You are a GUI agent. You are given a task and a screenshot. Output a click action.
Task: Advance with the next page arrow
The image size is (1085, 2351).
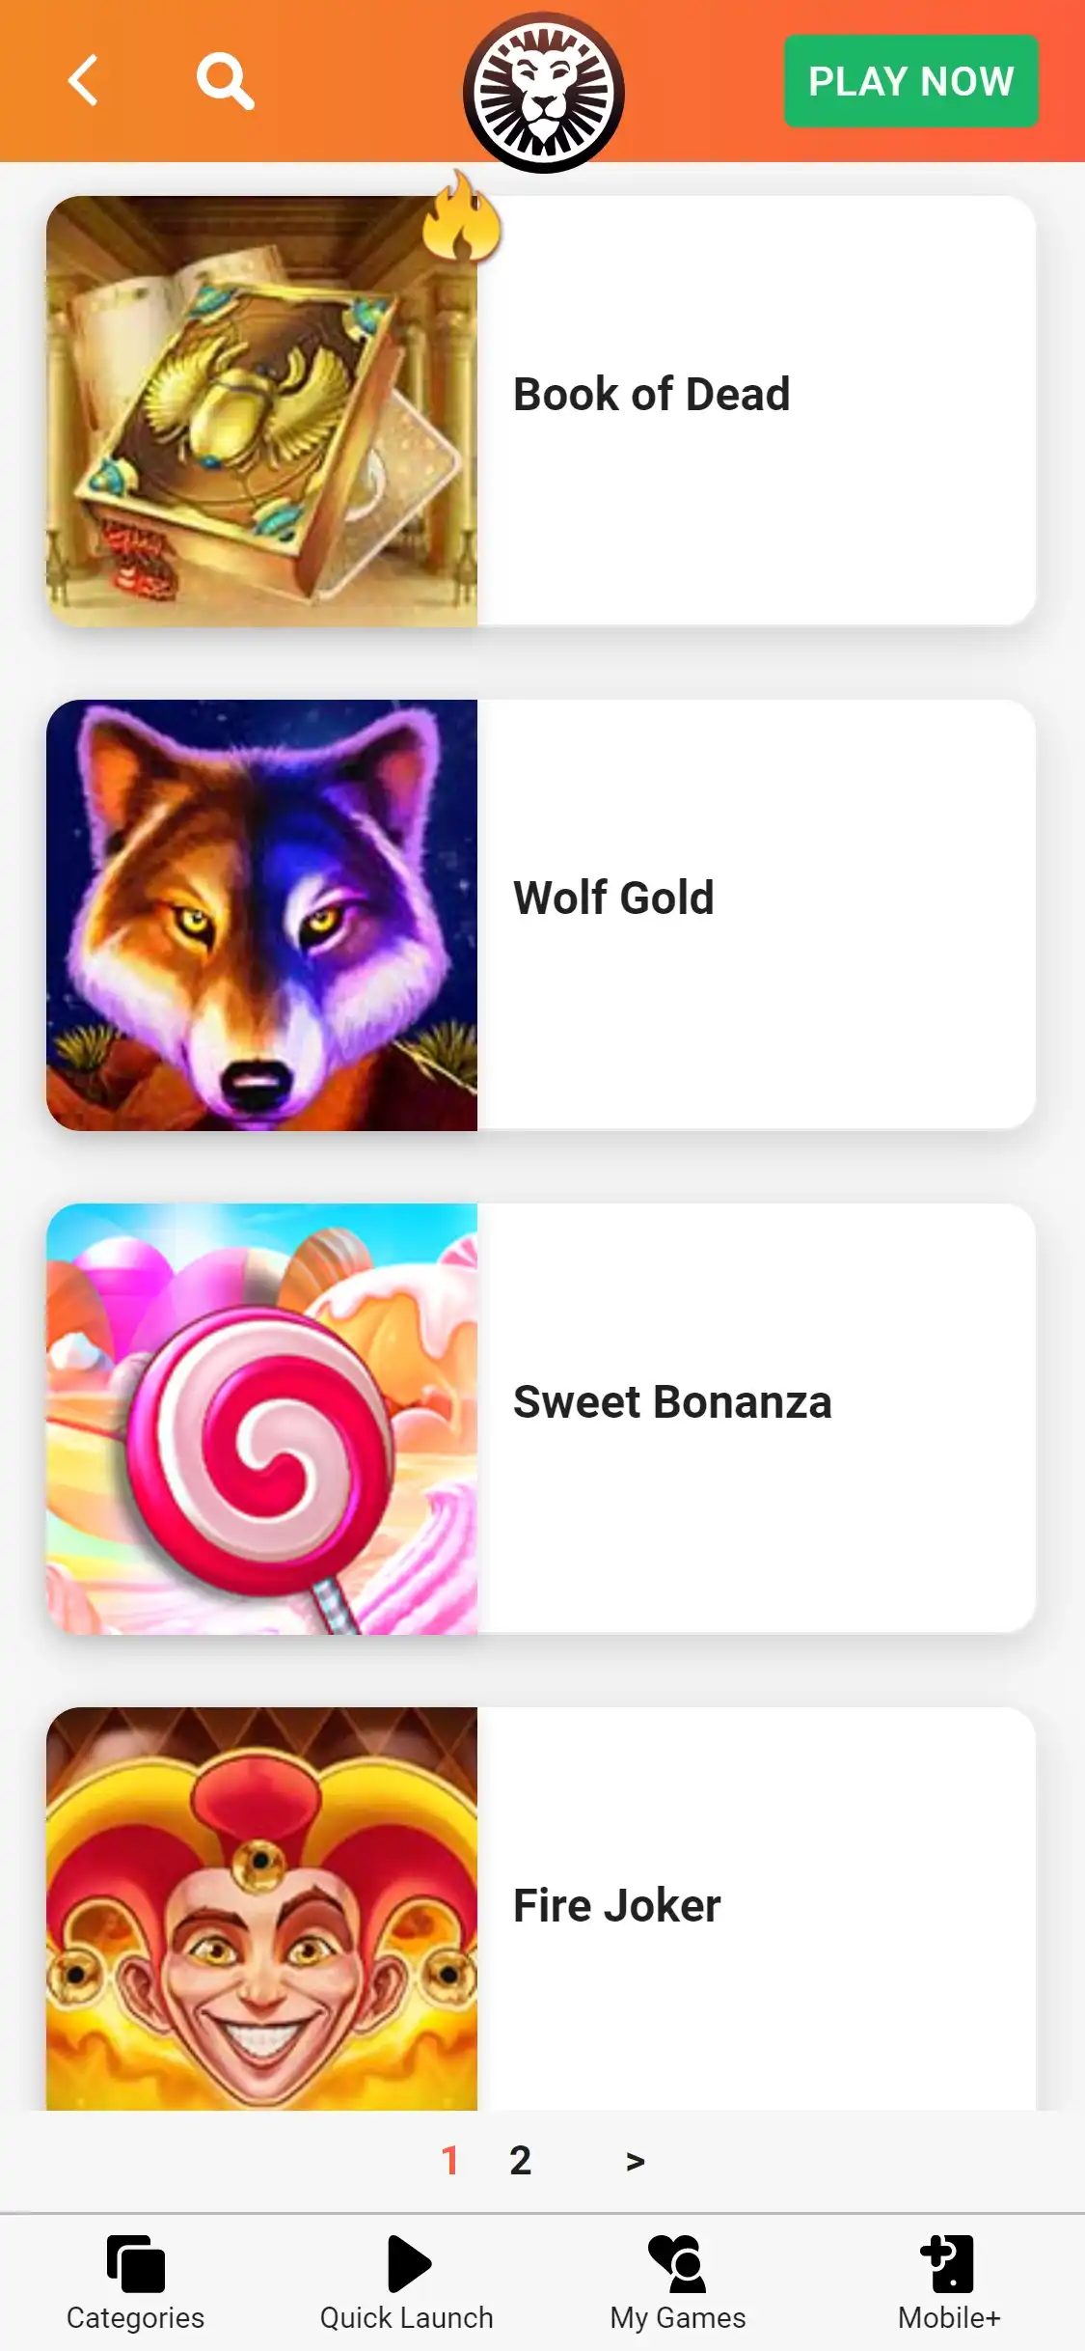tap(635, 2162)
